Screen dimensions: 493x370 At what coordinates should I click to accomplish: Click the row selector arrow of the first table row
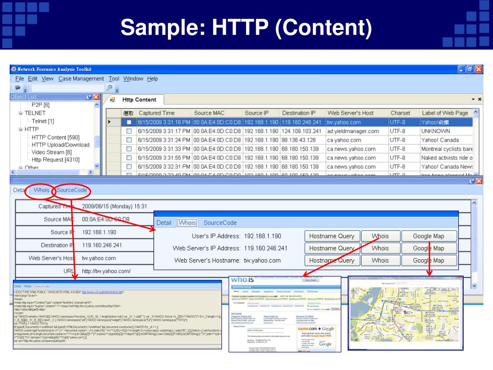tap(109, 122)
